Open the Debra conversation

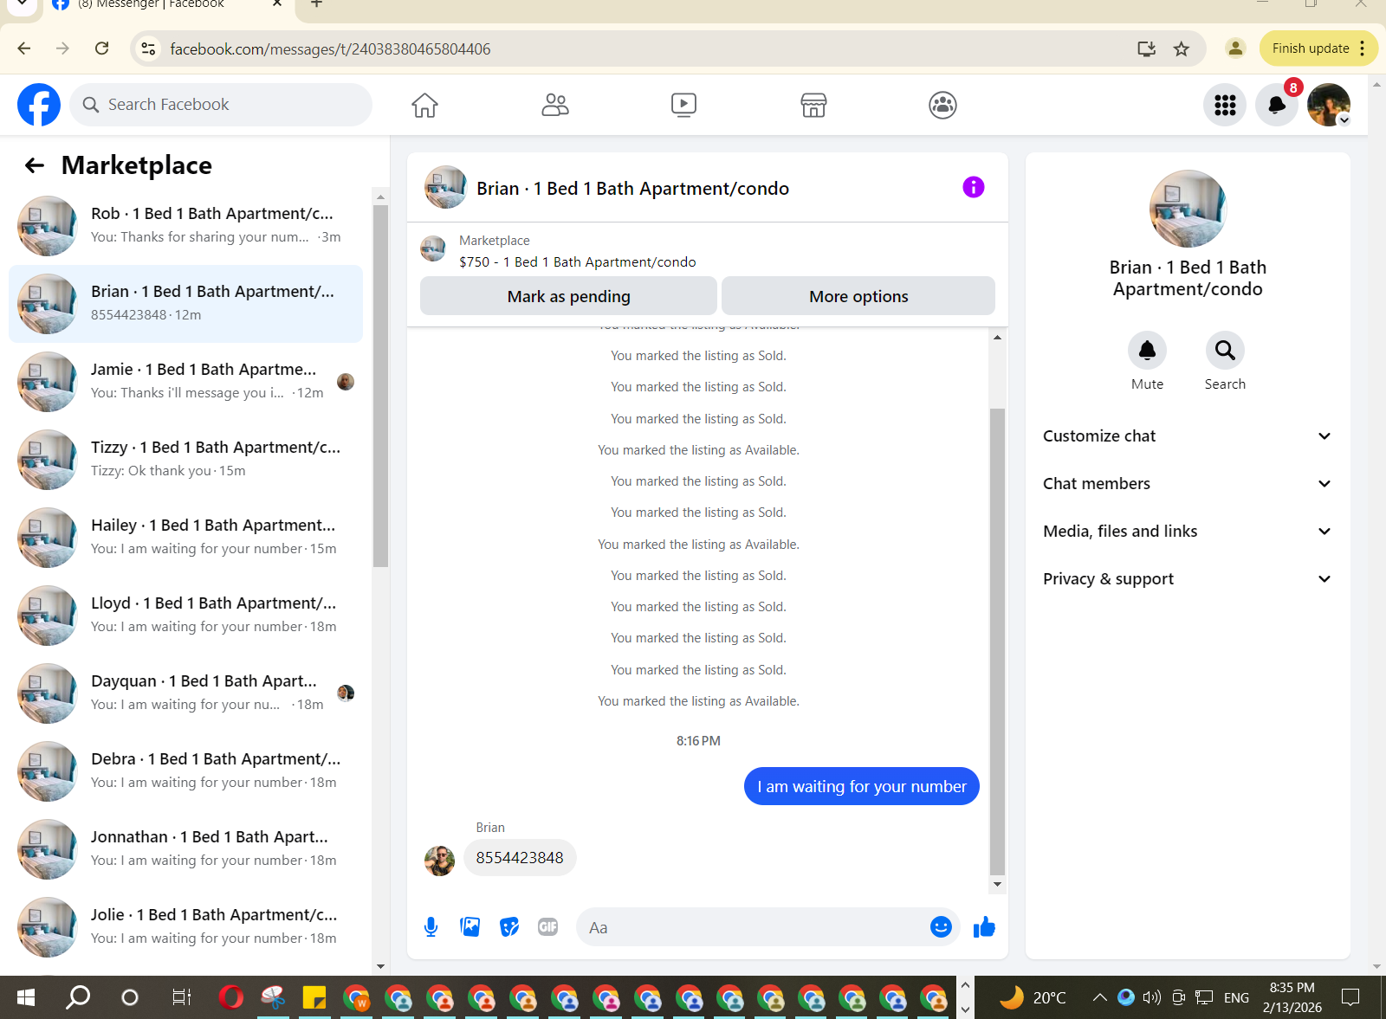point(185,771)
